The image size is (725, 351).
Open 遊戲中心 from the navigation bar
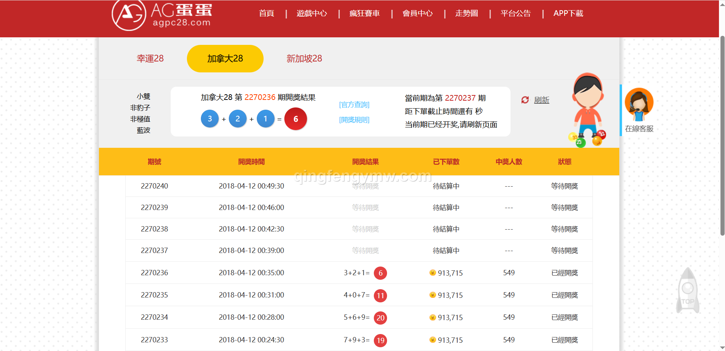click(312, 14)
